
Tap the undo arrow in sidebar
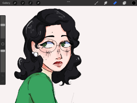pyautogui.click(x=3, y=76)
